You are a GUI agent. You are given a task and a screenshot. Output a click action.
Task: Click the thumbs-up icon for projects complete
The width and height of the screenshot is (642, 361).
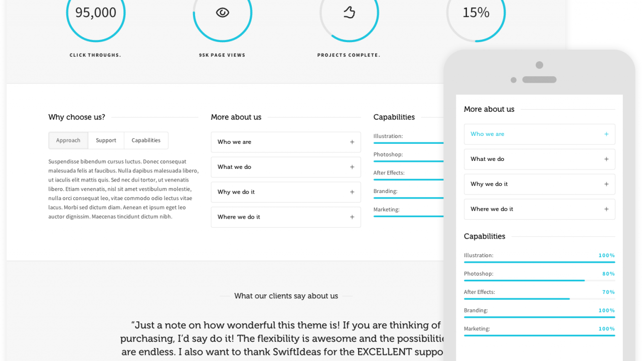click(x=349, y=13)
